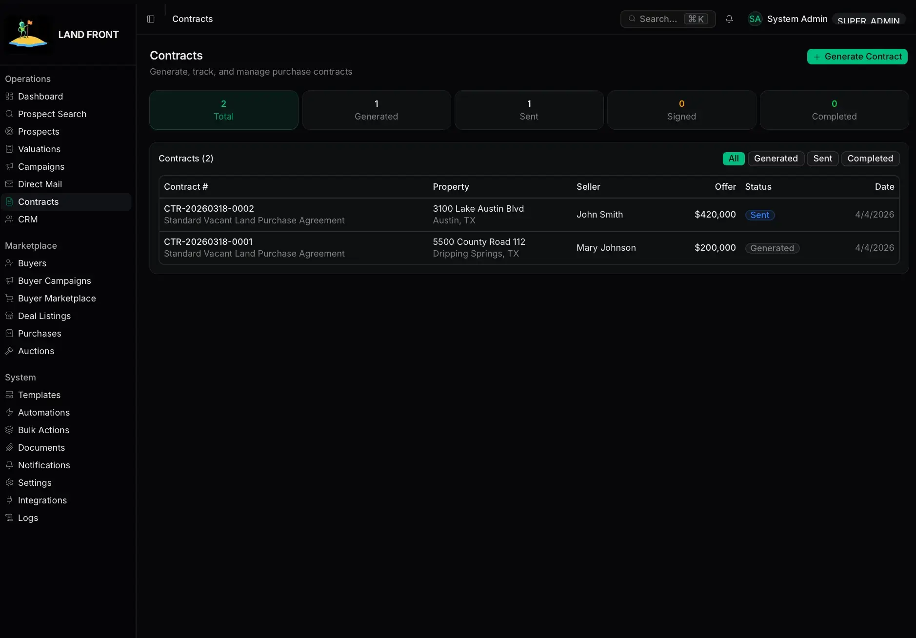Click the Valuations calculator icon
The width and height of the screenshot is (916, 638).
point(9,149)
